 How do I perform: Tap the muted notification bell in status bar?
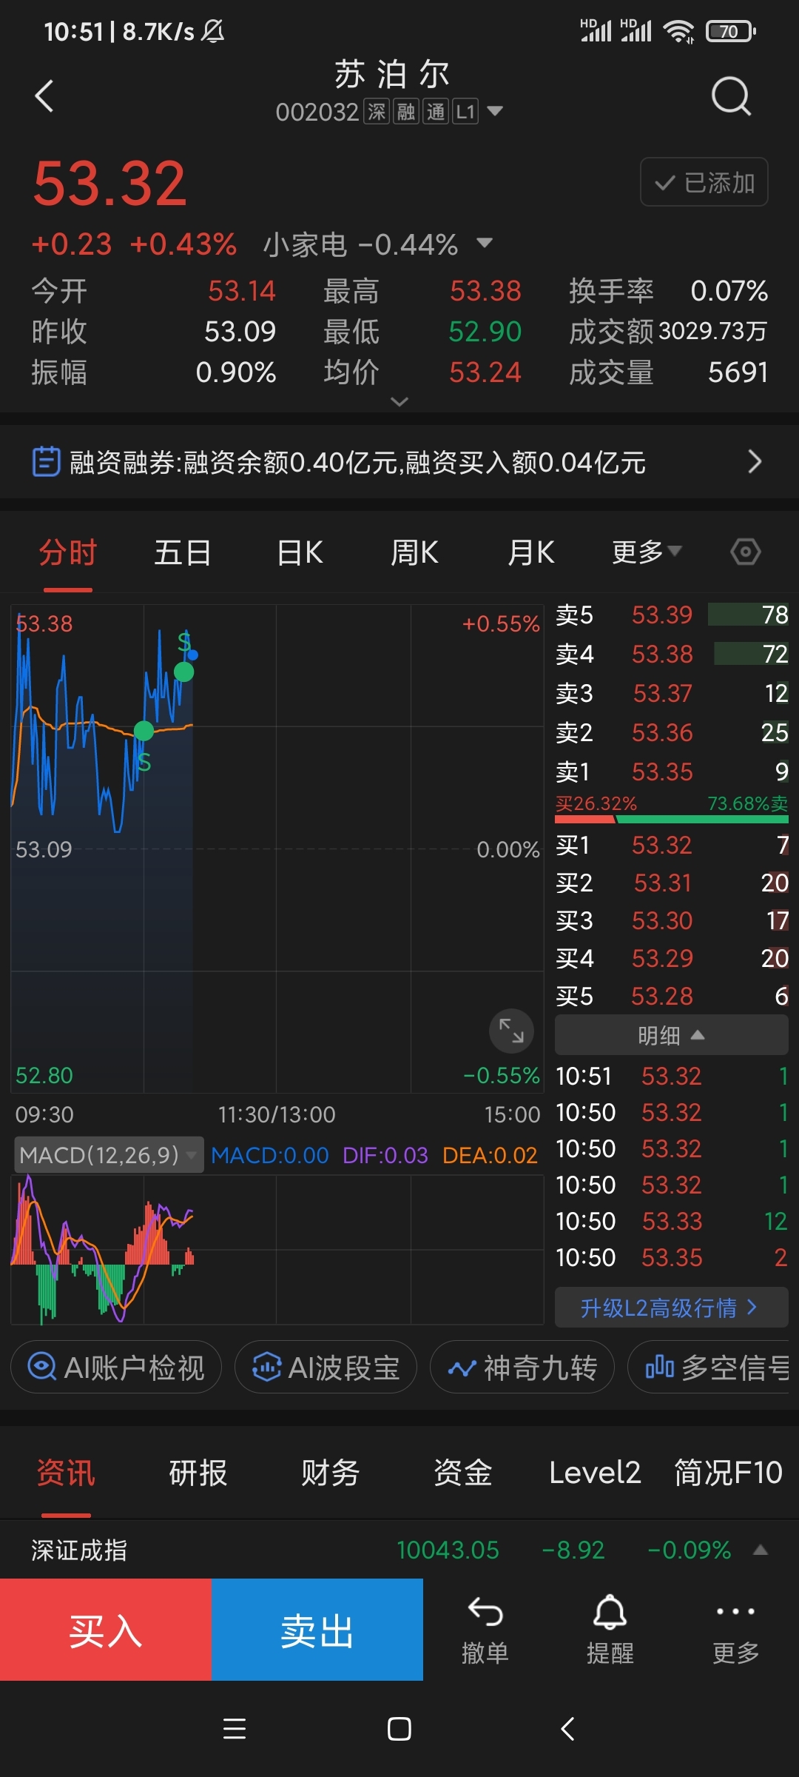(x=213, y=31)
